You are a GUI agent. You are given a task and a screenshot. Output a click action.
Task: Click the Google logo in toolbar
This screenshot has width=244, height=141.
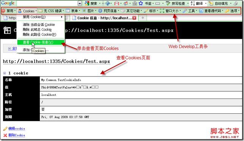(8, 3)
